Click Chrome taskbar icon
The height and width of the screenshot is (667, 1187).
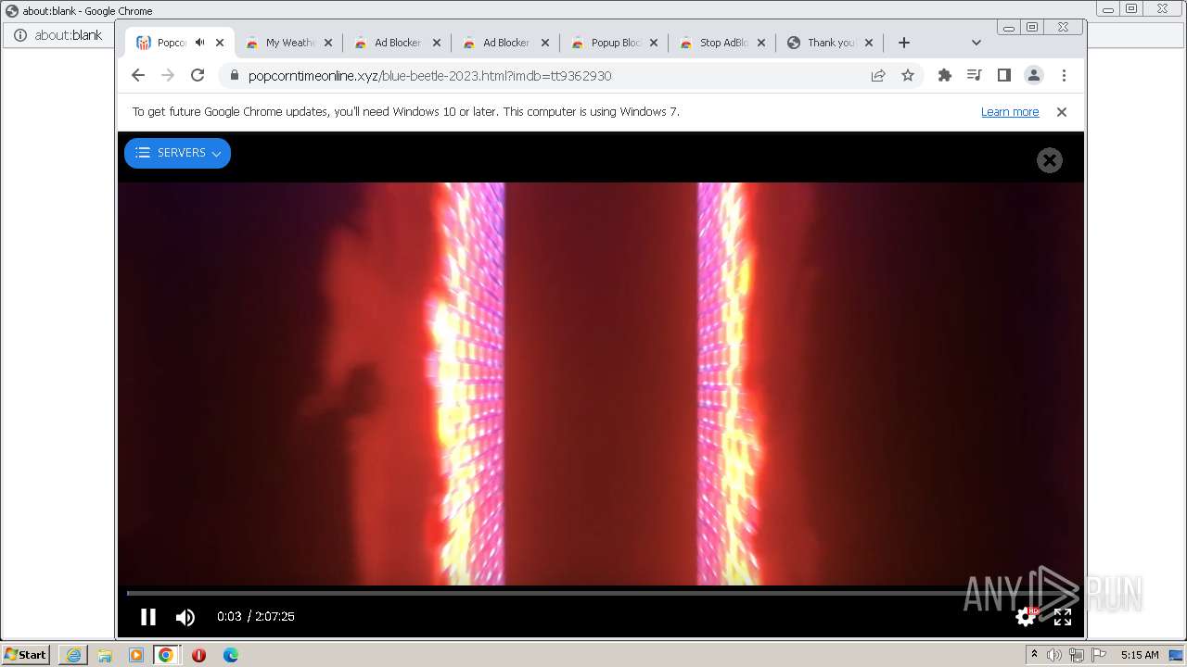(x=166, y=655)
